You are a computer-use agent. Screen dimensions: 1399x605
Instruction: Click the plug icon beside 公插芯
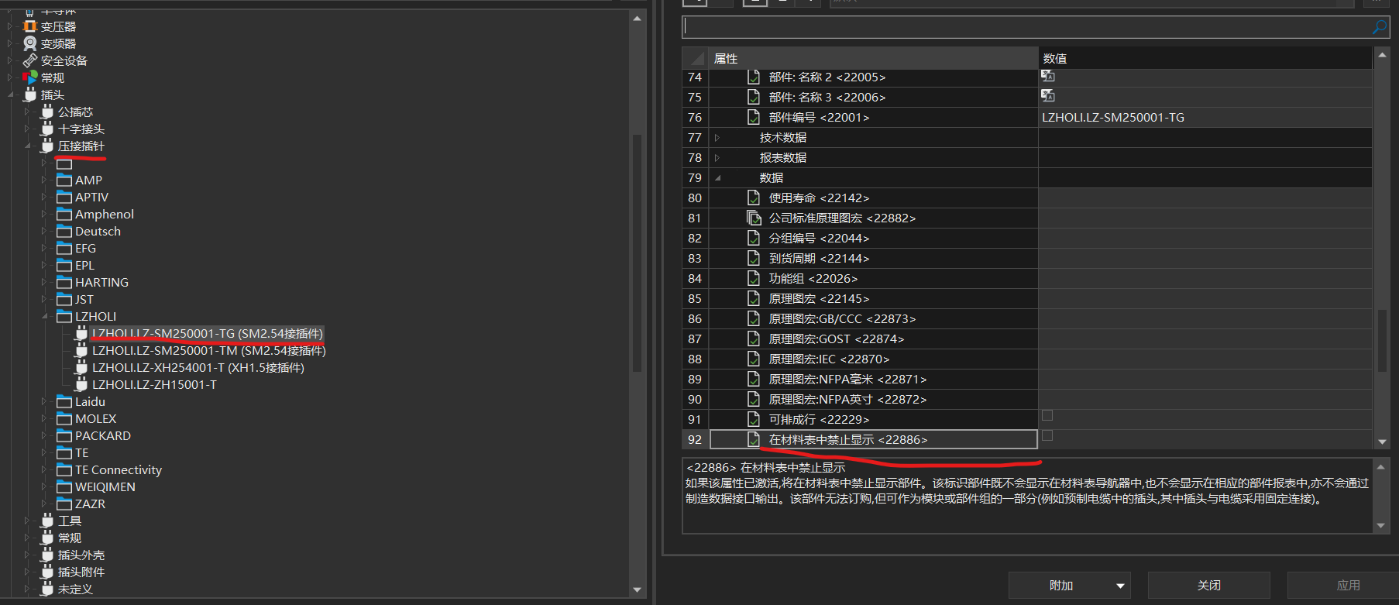click(x=47, y=112)
